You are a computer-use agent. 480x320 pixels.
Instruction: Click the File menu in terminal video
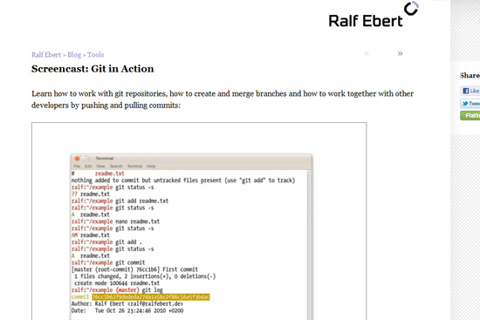[77, 167]
